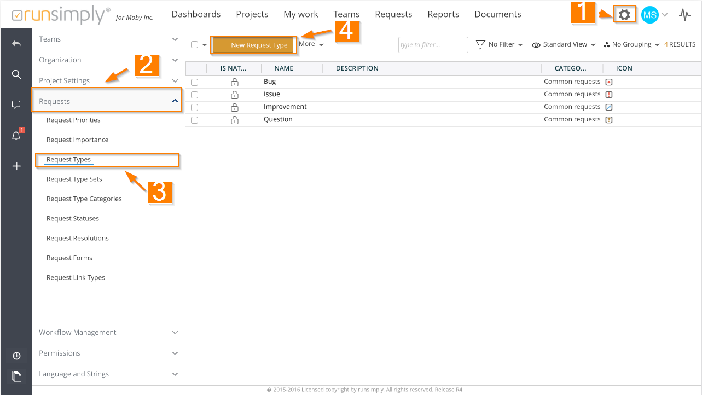This screenshot has width=702, height=395.
Task: Open the MS user avatar menu
Action: point(650,15)
